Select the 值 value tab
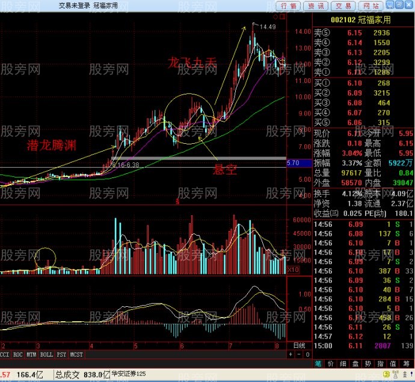Viewport: 415px width, 382px height. pos(393,364)
